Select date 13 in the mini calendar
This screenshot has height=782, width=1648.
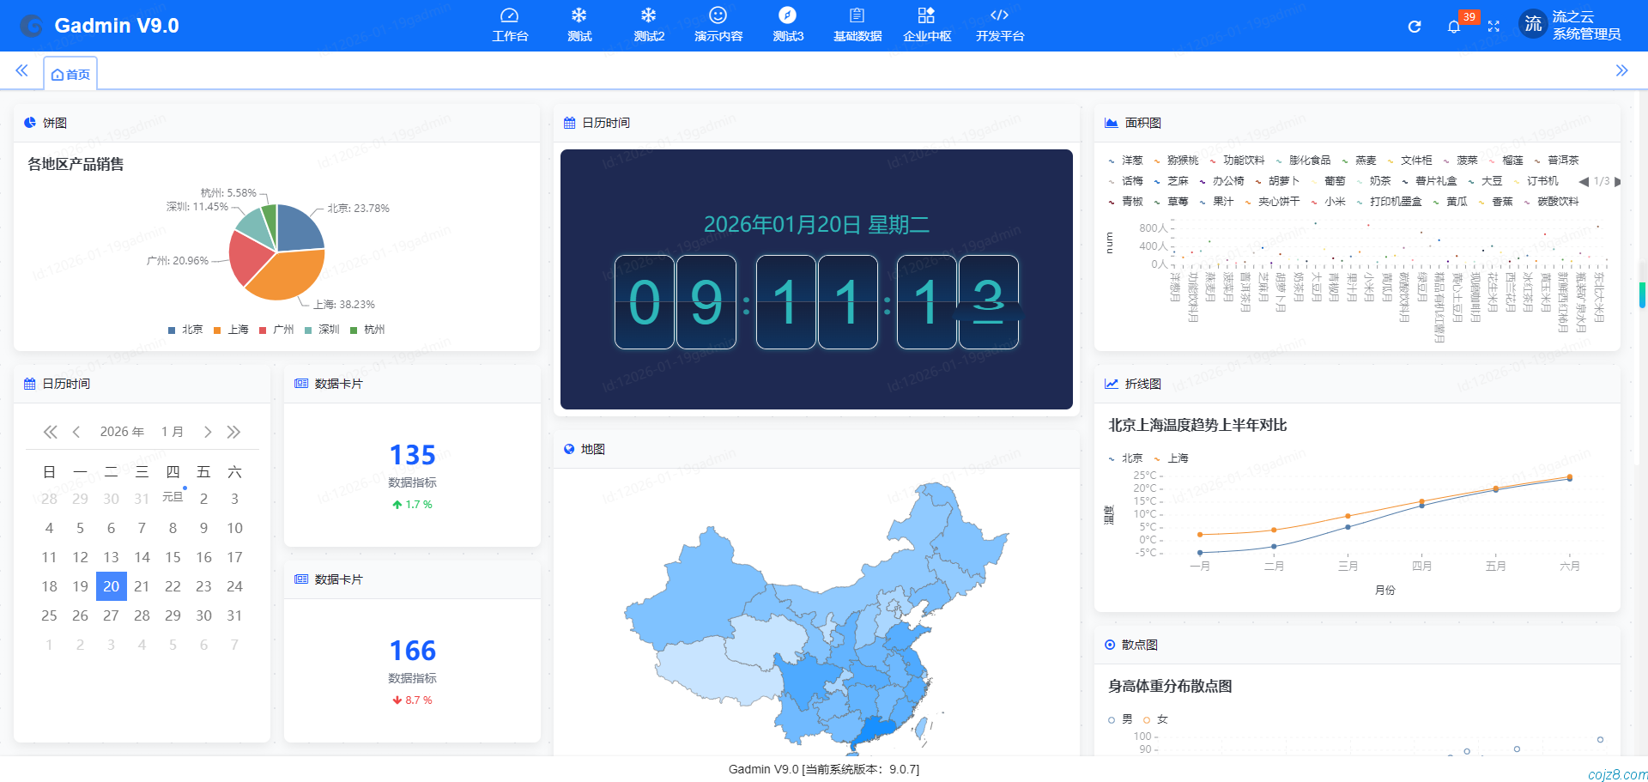pyautogui.click(x=111, y=557)
